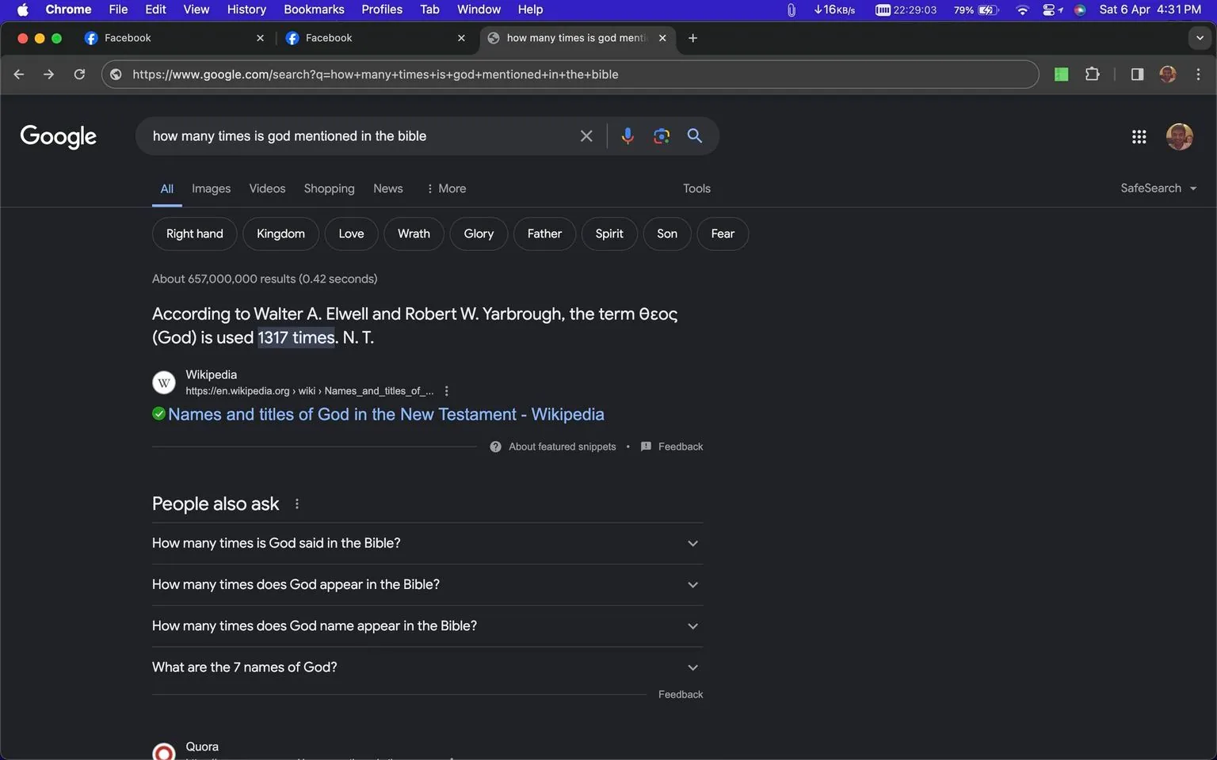
Task: Open the Names and titles of God Wikipedia link
Action: pyautogui.click(x=386, y=414)
